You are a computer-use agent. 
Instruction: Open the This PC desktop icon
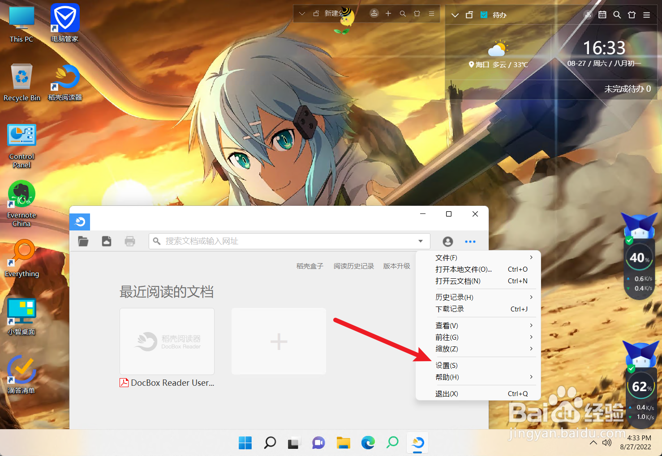pos(21,24)
